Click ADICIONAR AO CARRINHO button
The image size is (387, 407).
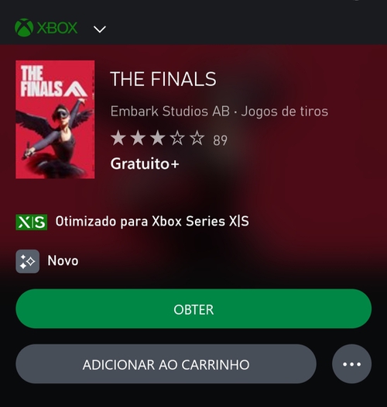pos(166,364)
